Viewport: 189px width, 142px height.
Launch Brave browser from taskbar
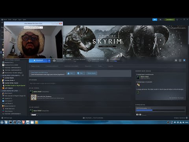(24, 122)
